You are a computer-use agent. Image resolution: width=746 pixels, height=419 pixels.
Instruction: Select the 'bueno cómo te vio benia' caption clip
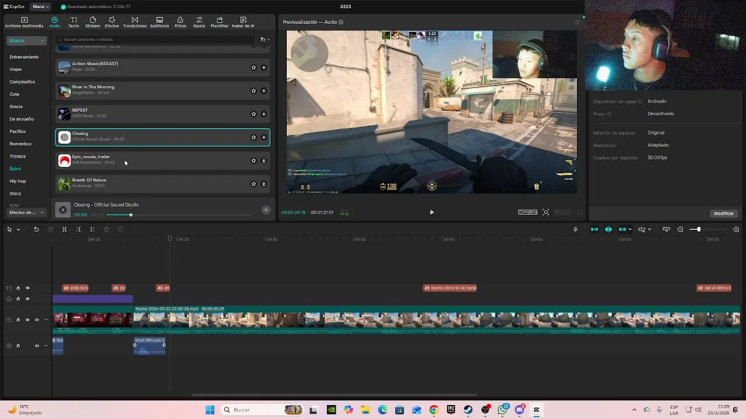click(x=450, y=288)
